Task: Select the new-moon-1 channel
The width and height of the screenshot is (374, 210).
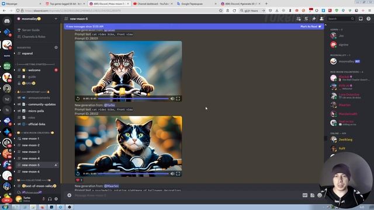Action: pyautogui.click(x=30, y=139)
